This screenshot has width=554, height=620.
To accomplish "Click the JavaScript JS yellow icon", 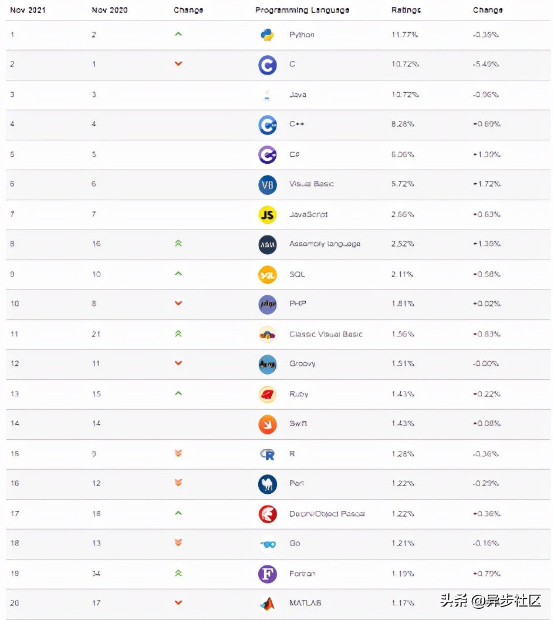I will [x=268, y=215].
